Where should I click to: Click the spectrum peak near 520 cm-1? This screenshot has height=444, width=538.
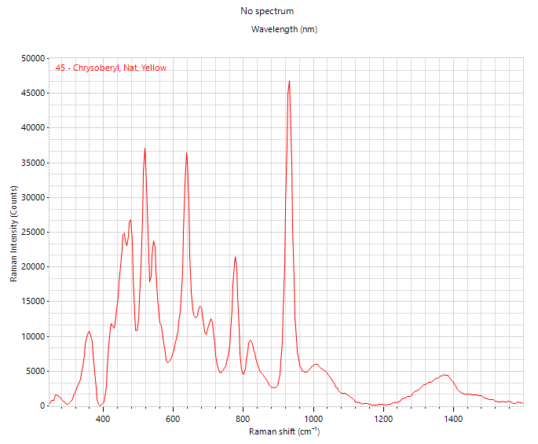pyautogui.click(x=145, y=149)
